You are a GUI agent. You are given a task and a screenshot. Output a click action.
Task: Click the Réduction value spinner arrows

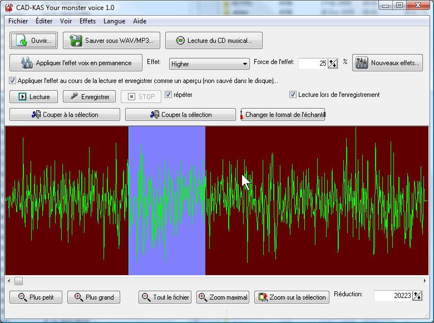coord(417,296)
